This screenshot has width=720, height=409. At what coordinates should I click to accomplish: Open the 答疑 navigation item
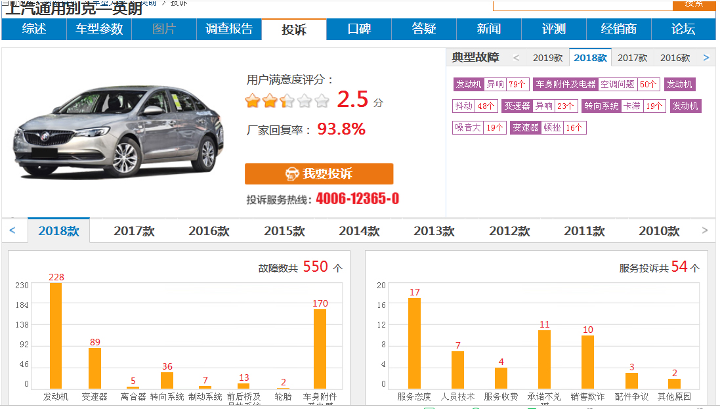(423, 30)
